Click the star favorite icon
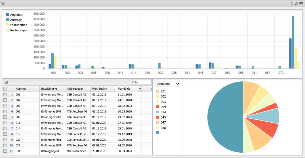 (x=296, y=4)
